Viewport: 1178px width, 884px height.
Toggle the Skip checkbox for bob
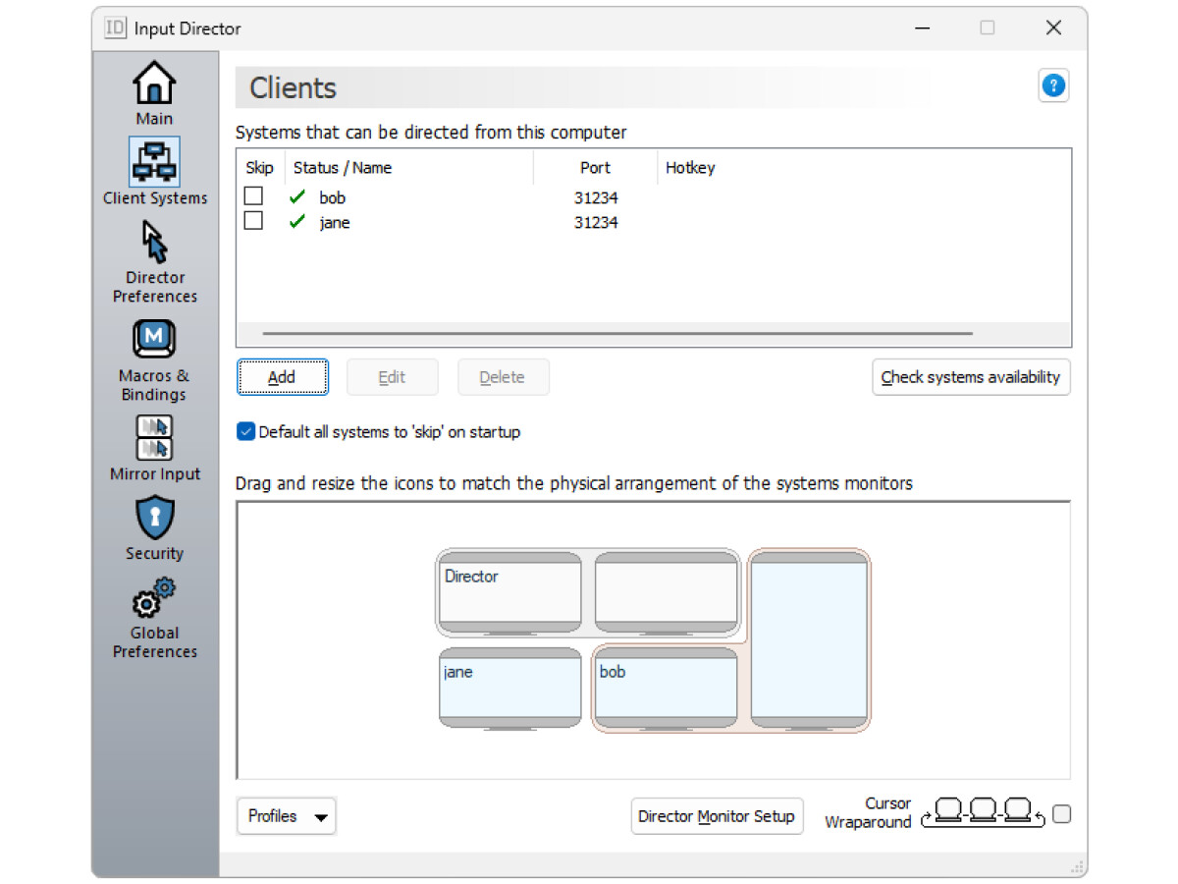tap(253, 196)
